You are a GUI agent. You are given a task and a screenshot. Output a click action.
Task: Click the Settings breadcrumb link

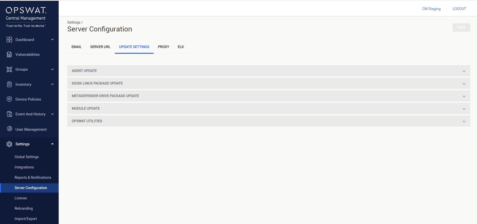tap(74, 22)
